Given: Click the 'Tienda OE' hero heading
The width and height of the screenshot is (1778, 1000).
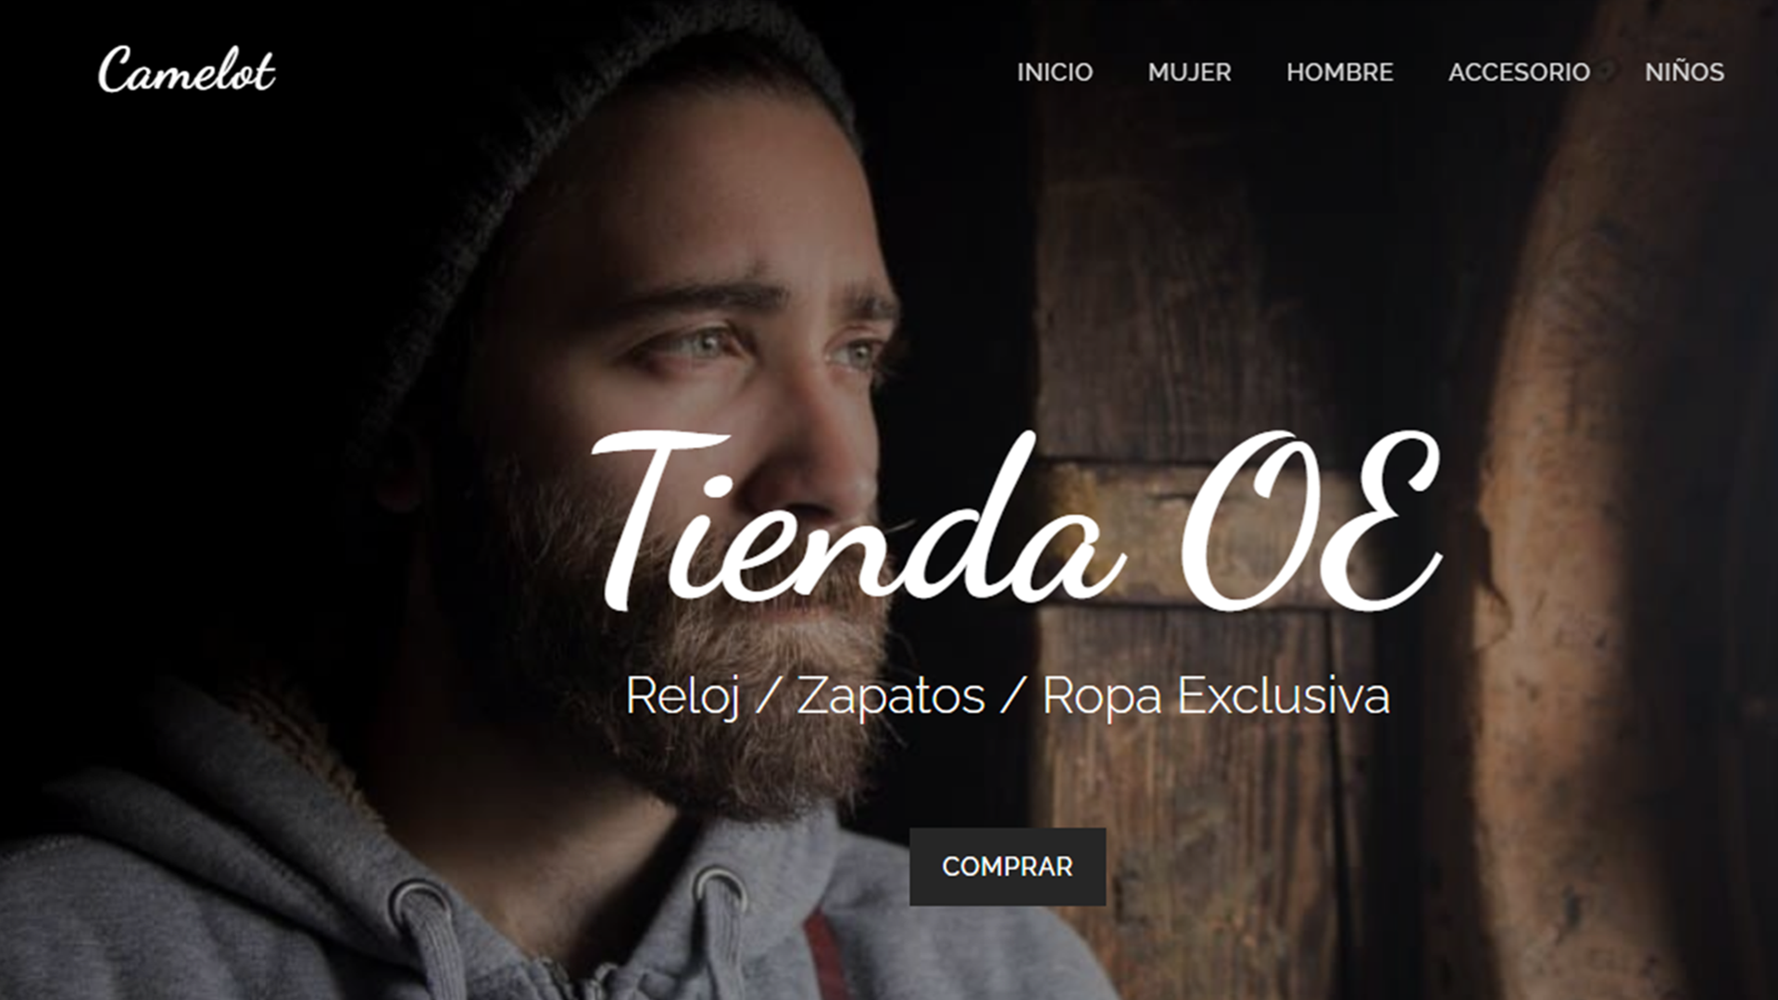Looking at the screenshot, I should pos(1016,519).
